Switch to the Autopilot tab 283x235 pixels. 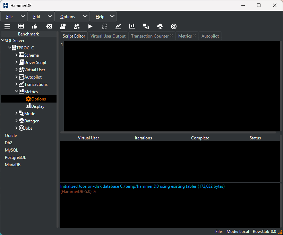[210, 36]
